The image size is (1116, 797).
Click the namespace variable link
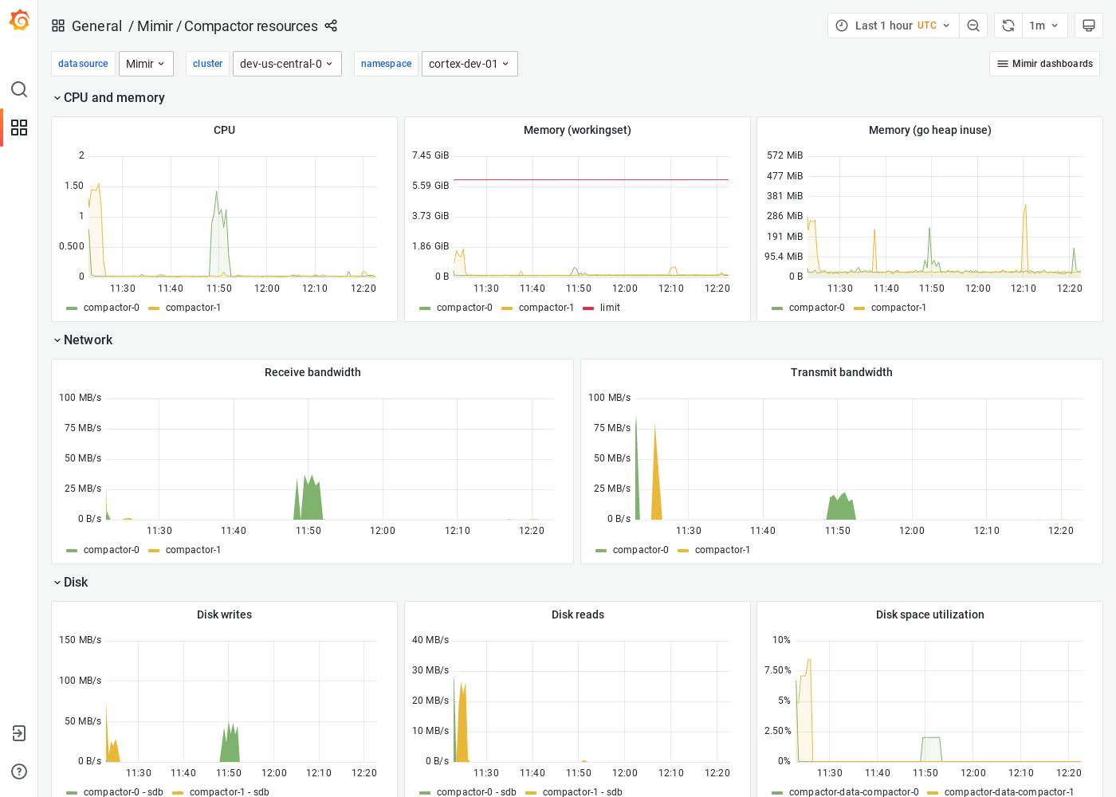386,63
